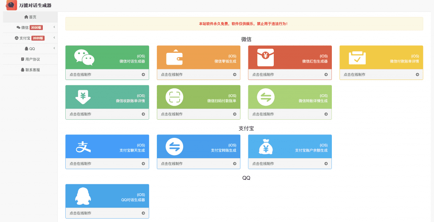Viewport: 434px width, 222px height.
Task: Click arrow icon in 微信零钱生成 card footer
Action: click(235, 74)
